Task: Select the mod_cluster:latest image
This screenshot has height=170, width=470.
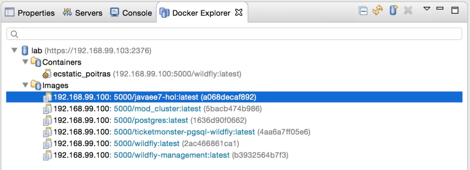Action: click(158, 109)
